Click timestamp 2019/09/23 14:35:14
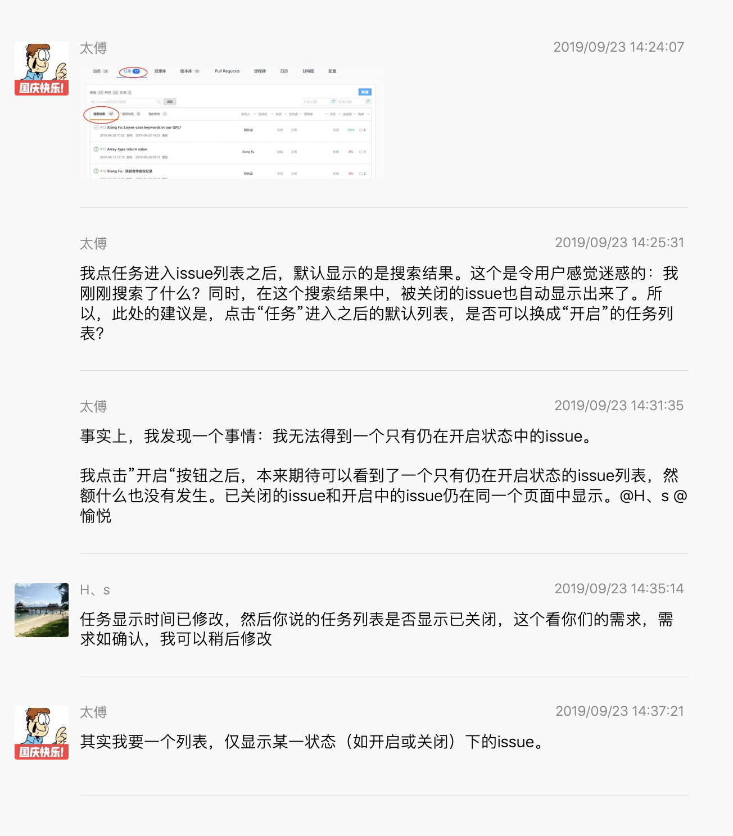This screenshot has height=836, width=733. tap(619, 589)
